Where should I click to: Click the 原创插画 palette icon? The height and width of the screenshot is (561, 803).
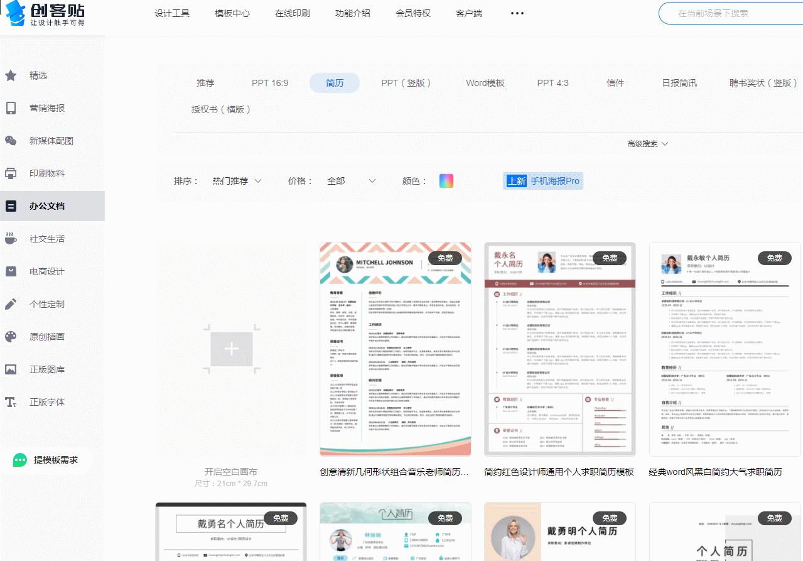[11, 337]
